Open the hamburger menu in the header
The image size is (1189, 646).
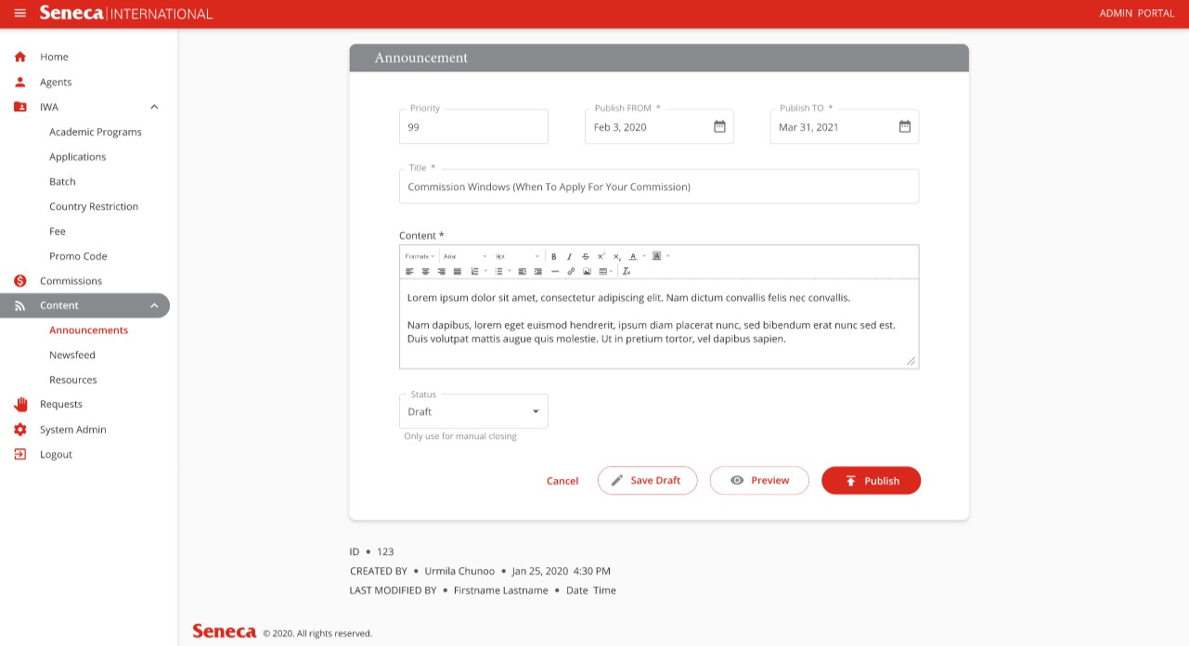click(20, 13)
